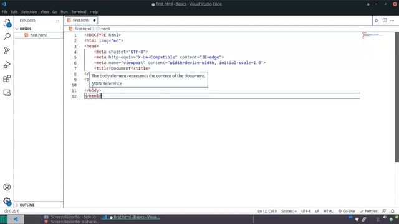This screenshot has width=399, height=224.
Task: Click the VS Code logo in title bar
Action: point(4,4)
